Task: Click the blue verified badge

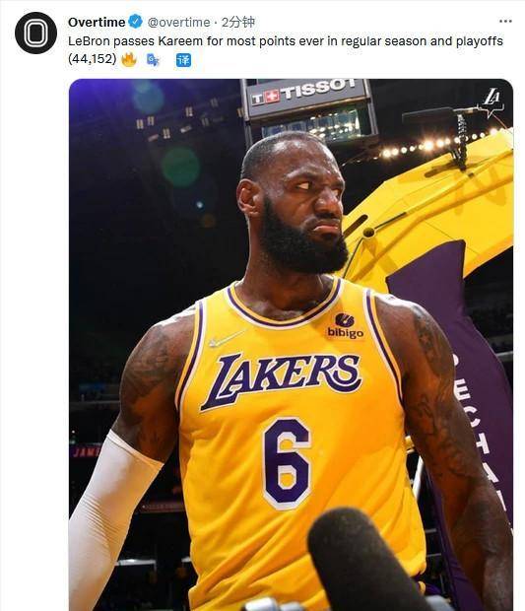Action: (136, 22)
